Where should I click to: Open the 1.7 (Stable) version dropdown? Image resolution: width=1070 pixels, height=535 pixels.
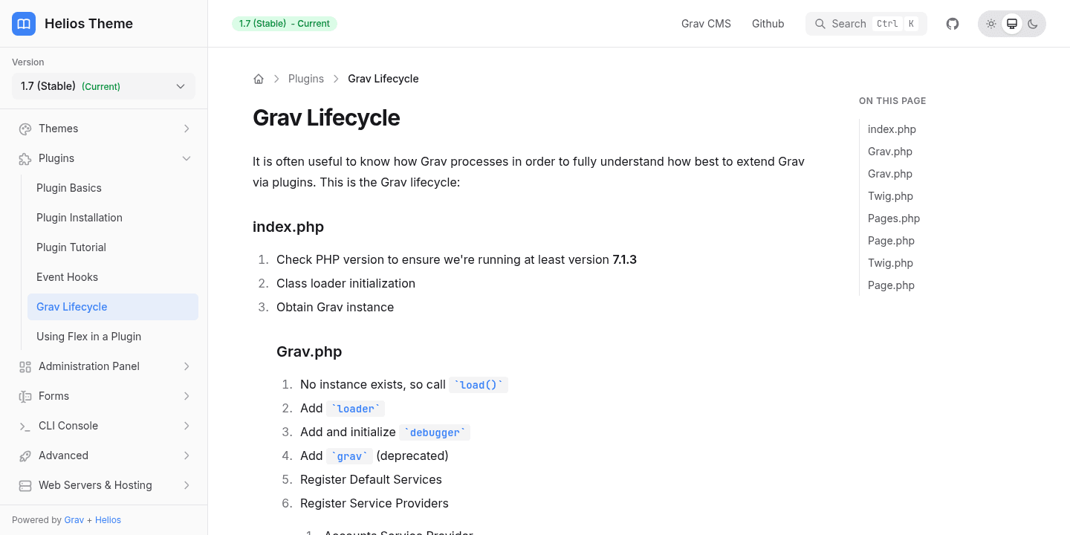103,86
